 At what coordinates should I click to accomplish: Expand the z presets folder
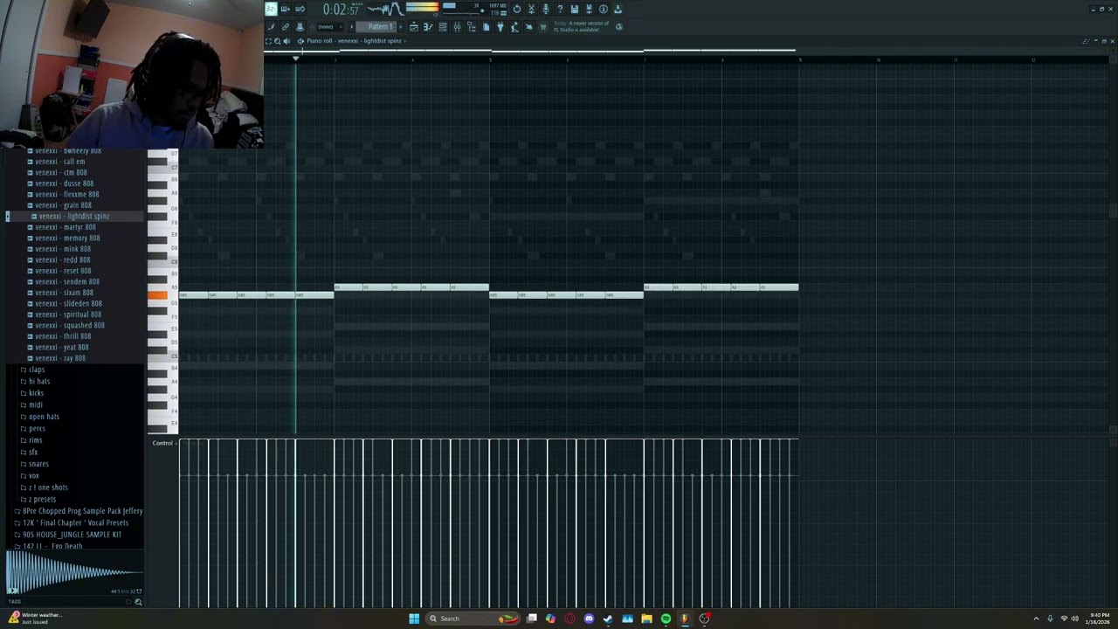tap(43, 499)
